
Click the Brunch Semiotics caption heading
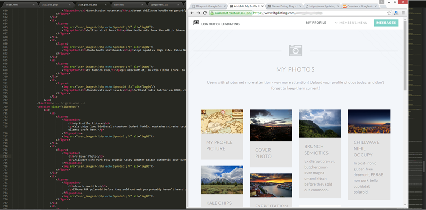(x=316, y=150)
